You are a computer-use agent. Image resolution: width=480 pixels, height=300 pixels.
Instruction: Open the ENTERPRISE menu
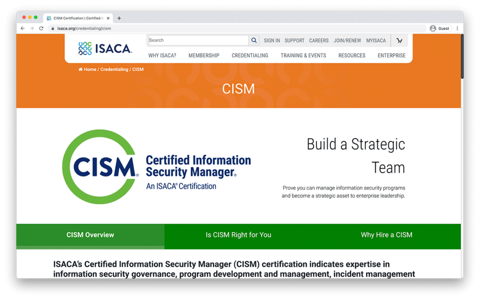[x=391, y=56]
